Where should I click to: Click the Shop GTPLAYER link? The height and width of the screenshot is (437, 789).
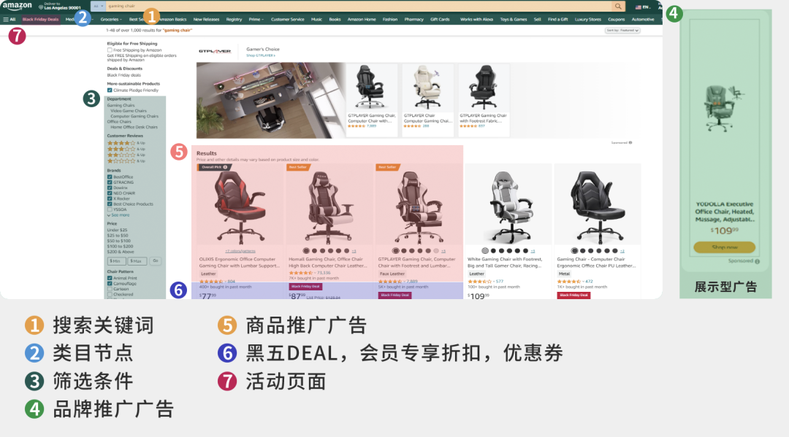point(260,55)
